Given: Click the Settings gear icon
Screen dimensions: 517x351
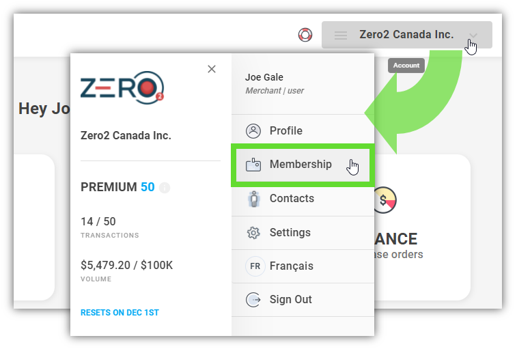Looking at the screenshot, I should coord(253,233).
